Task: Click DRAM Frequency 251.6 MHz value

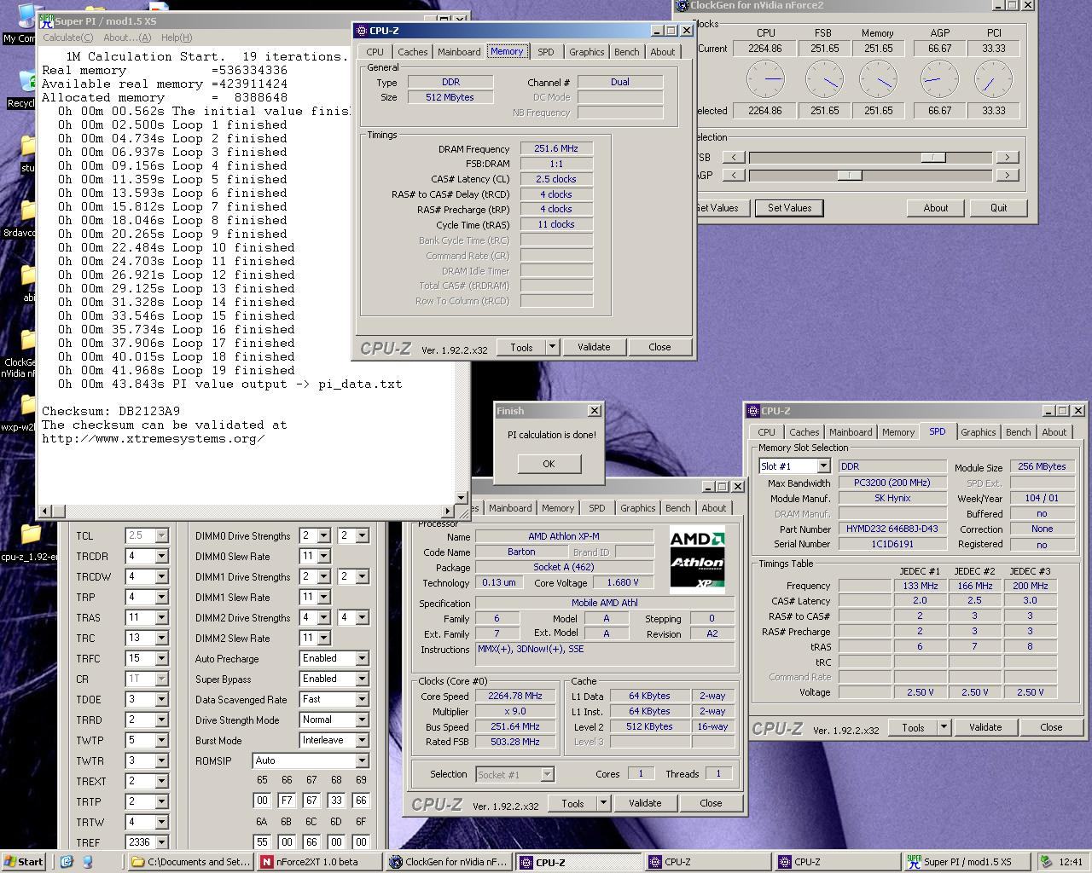Action: 556,148
